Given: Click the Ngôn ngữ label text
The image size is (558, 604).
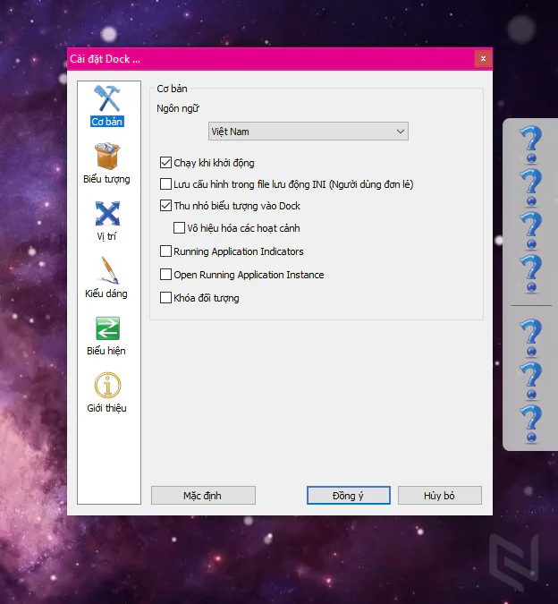Looking at the screenshot, I should tap(178, 109).
